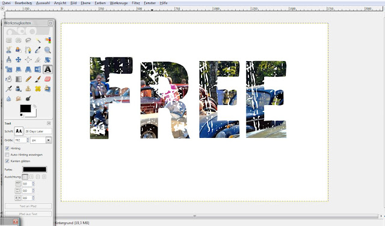Toggle the Hinting checkbox
This screenshot has height=226, width=385.
(7, 148)
